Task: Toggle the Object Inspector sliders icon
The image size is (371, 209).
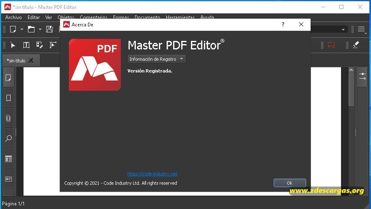Action: tap(362, 77)
